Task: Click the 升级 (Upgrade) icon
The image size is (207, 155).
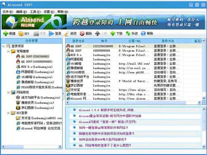Action: click(128, 33)
